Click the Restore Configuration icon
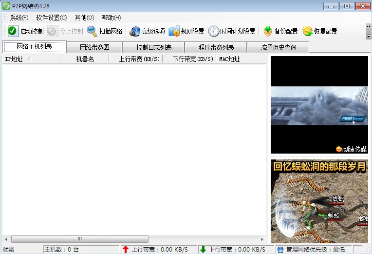This screenshot has height=254, width=372. click(x=307, y=31)
